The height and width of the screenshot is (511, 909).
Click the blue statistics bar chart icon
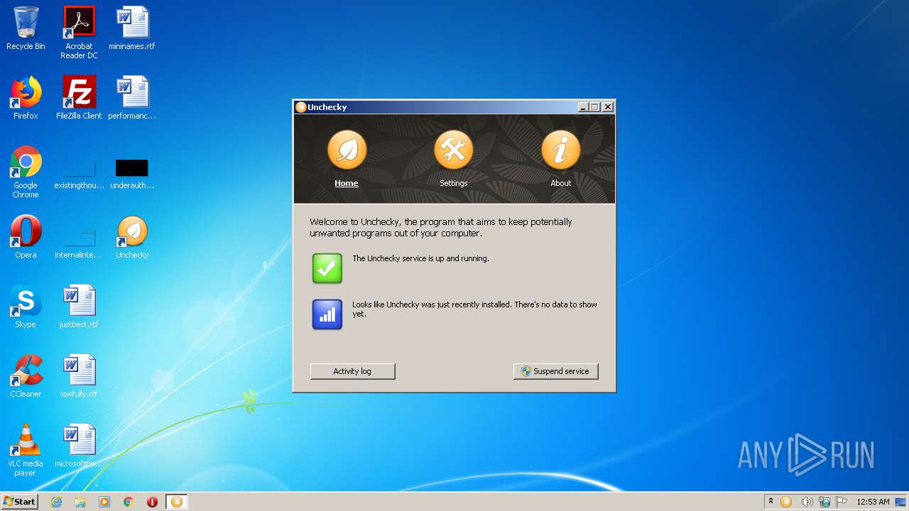[327, 314]
